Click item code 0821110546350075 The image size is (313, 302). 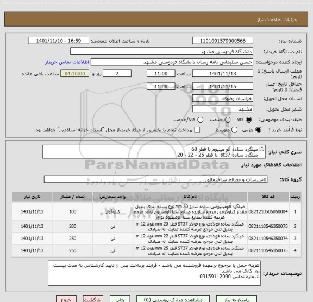coord(268,250)
